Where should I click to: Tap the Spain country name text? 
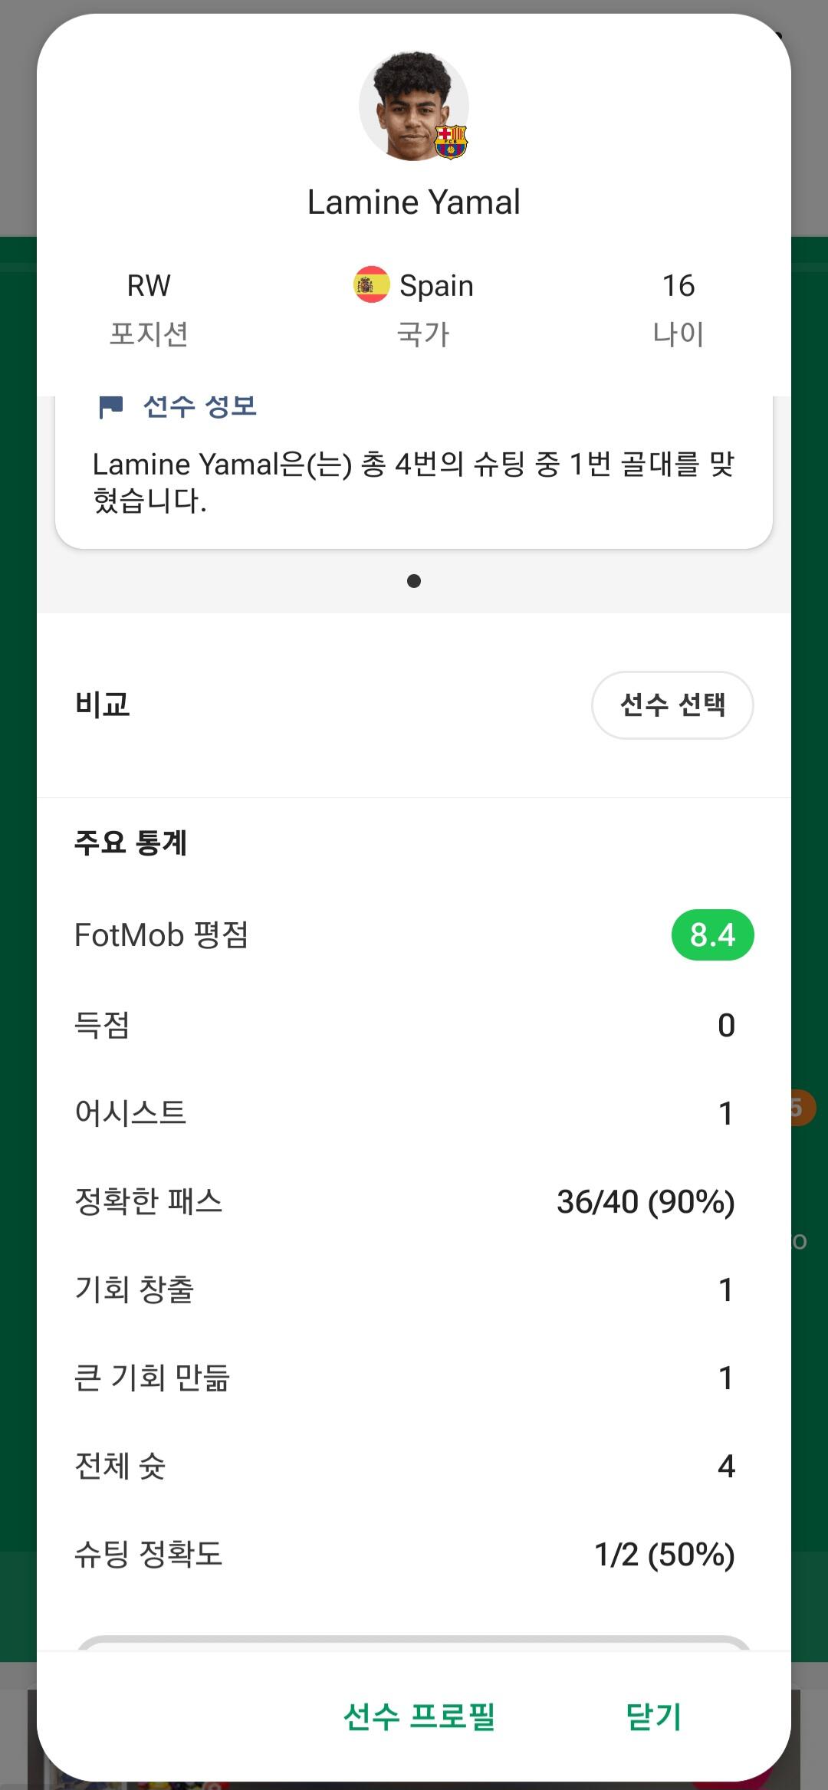point(436,286)
